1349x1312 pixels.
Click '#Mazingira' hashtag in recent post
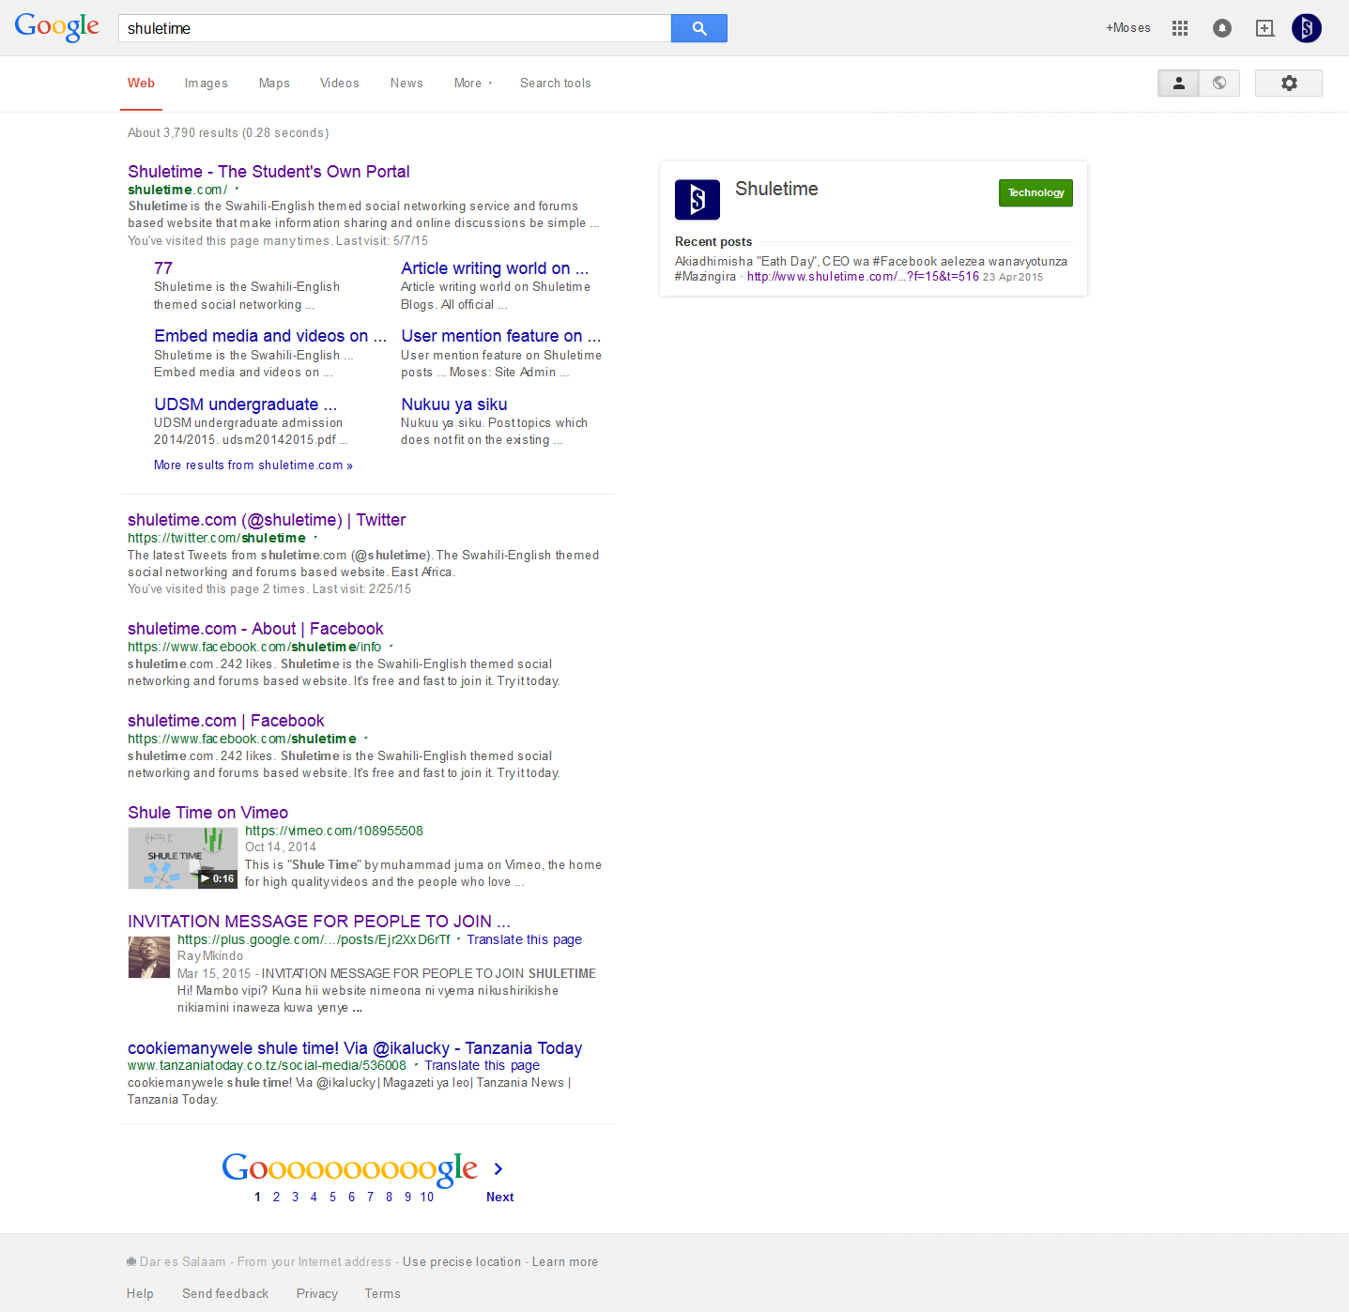[x=705, y=277]
